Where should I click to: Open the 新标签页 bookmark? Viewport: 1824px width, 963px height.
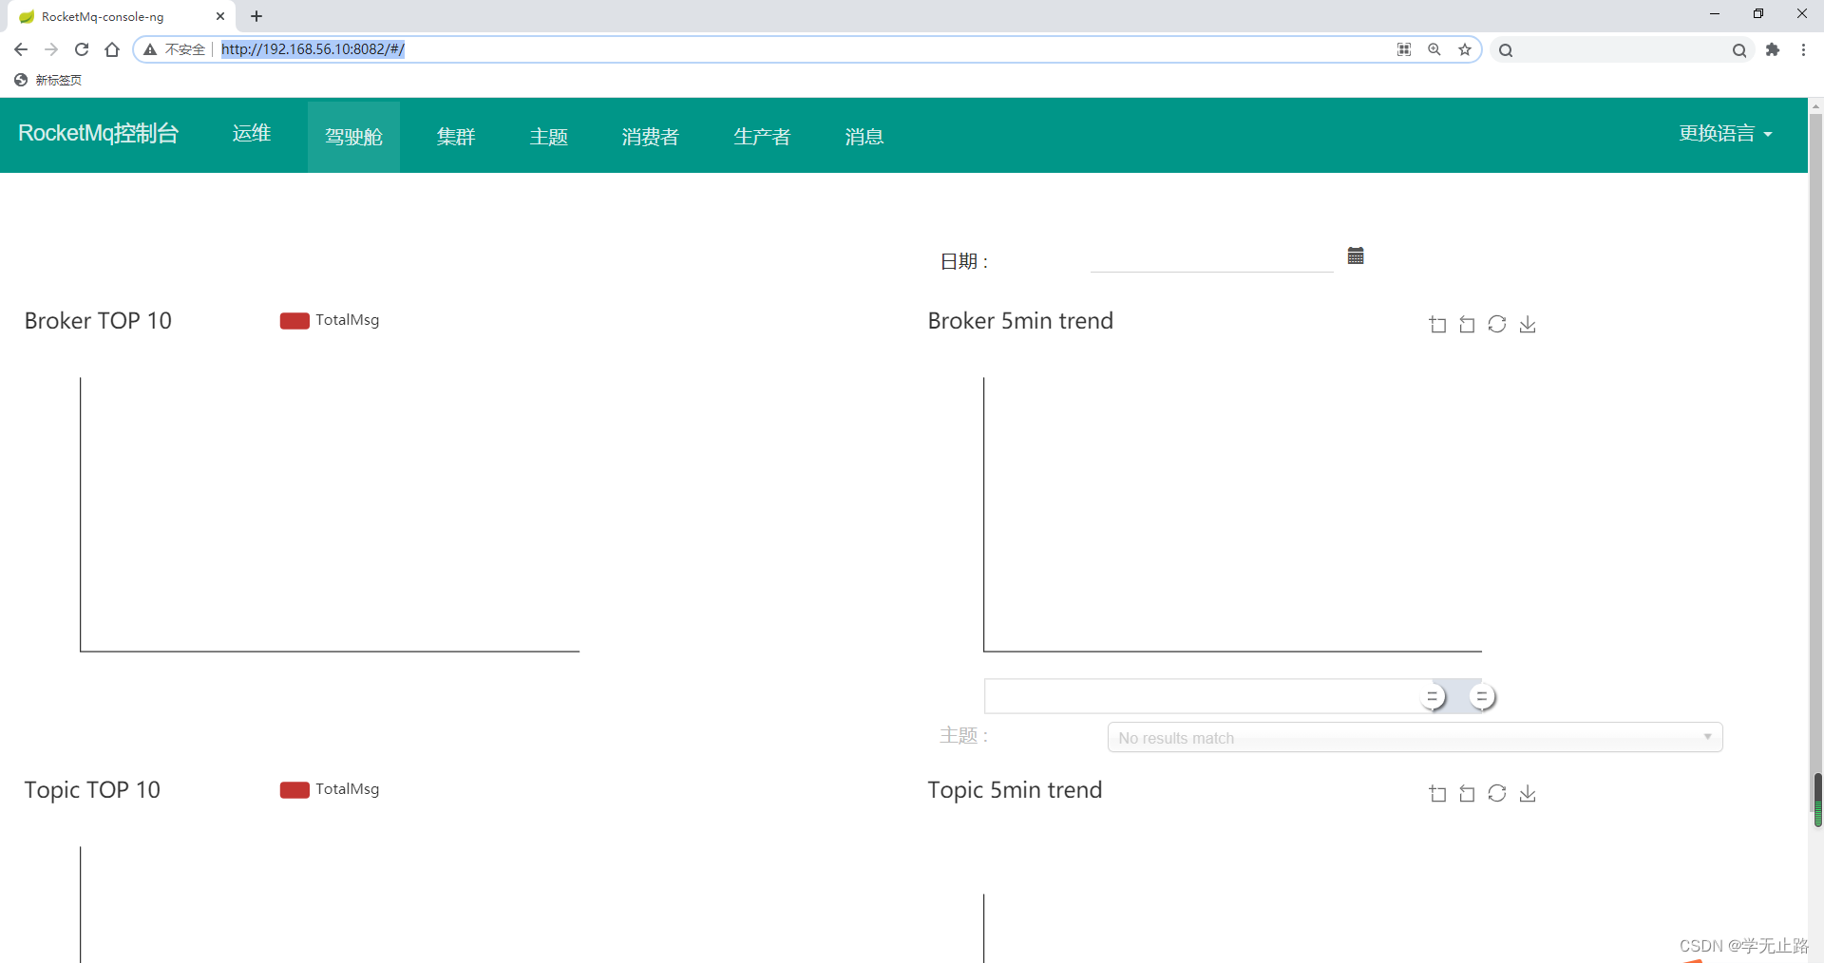pos(48,80)
